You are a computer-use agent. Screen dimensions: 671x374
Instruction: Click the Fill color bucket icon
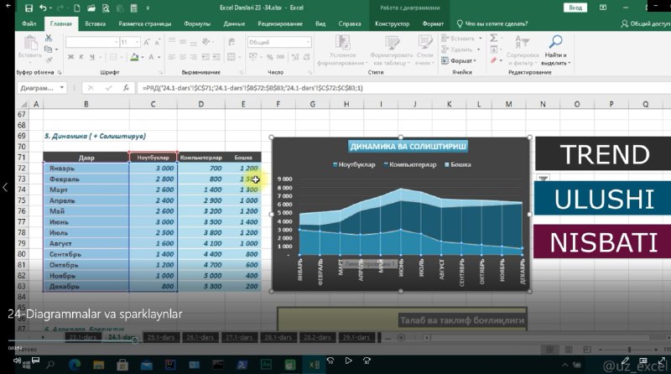134,57
